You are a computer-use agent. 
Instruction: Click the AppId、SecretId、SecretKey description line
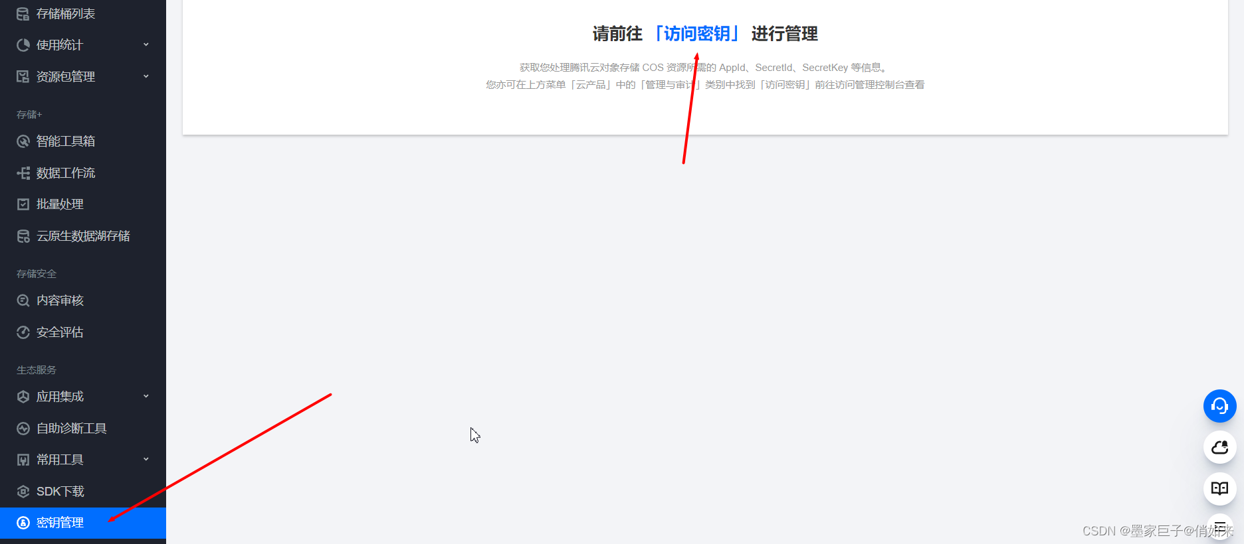click(704, 68)
